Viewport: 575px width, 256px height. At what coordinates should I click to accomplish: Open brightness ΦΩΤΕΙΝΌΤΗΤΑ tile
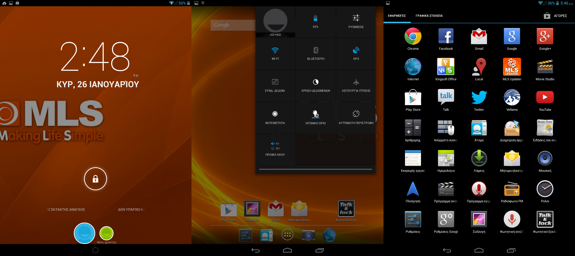coord(275,117)
